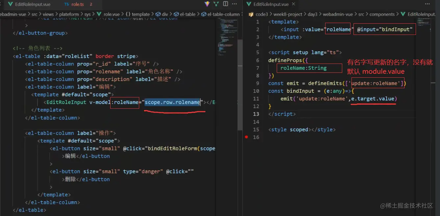This screenshot has height=216, width=440.
Task: Click closing '</el-table>' tag
Action: 30,210
